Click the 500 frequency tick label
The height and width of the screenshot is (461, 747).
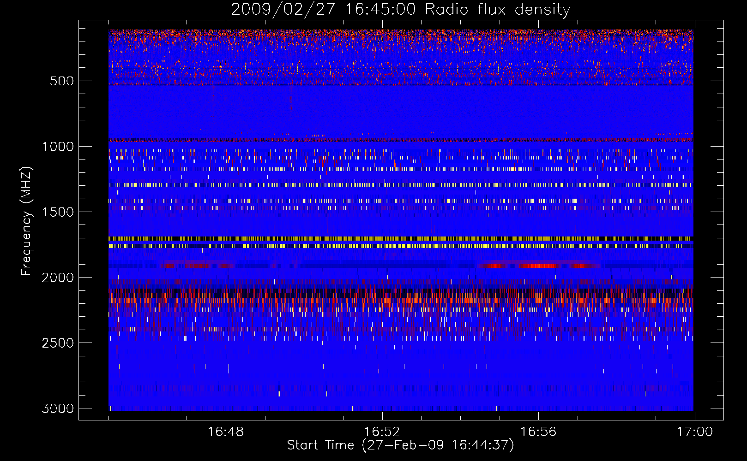[61, 81]
